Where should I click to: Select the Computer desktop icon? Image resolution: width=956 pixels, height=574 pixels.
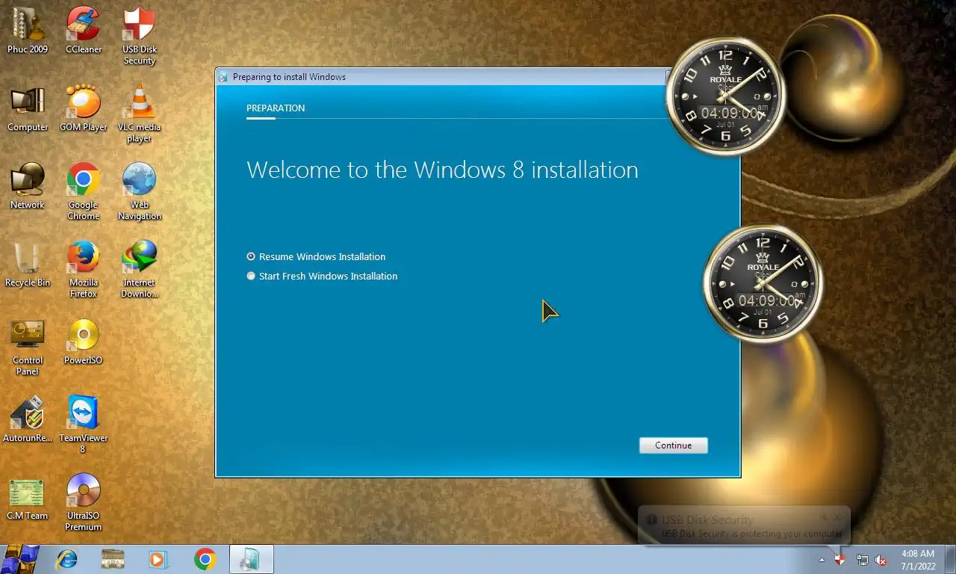[28, 108]
